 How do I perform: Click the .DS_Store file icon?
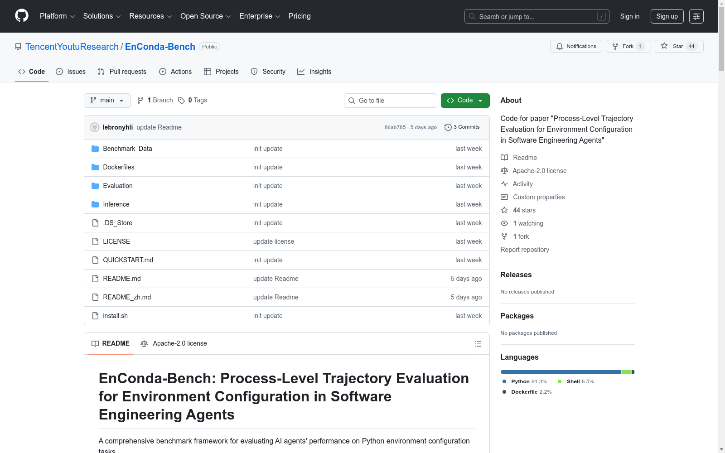point(95,223)
